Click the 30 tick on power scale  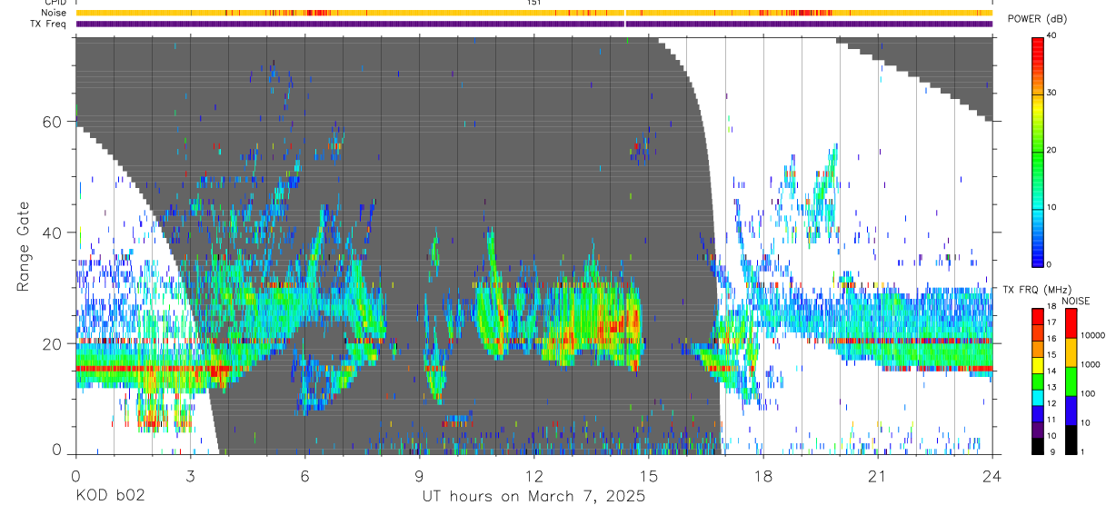(x=1052, y=93)
